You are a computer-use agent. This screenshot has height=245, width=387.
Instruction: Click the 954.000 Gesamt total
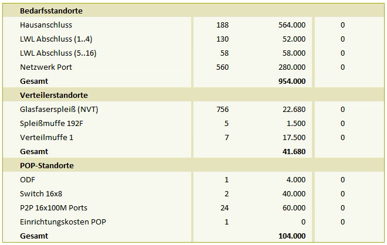pyautogui.click(x=292, y=81)
